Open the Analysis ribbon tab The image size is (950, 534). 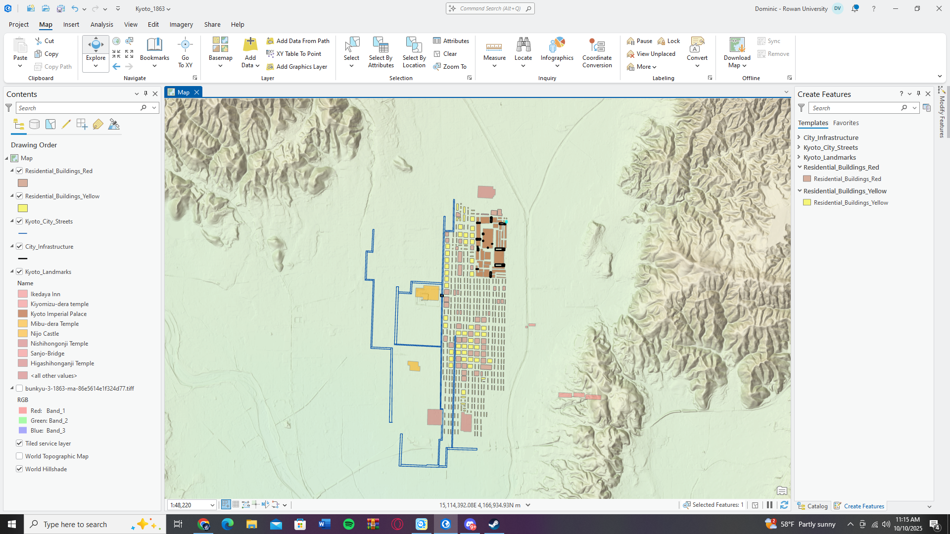point(101,24)
